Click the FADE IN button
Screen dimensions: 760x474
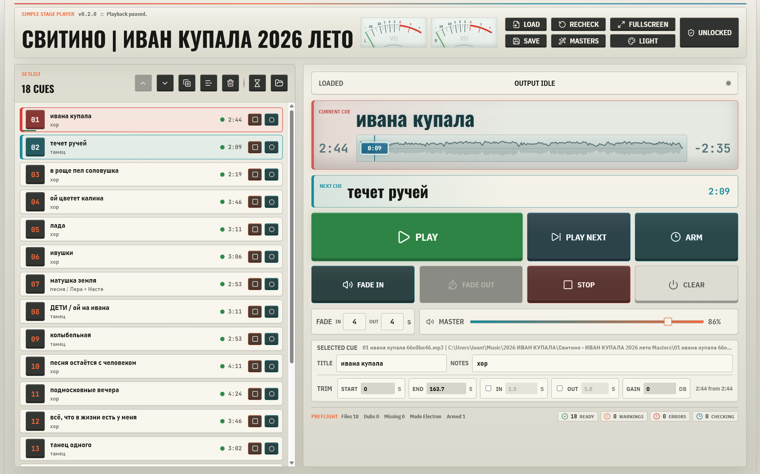coord(363,285)
